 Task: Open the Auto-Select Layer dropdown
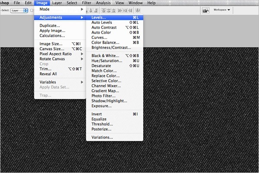(19, 10)
